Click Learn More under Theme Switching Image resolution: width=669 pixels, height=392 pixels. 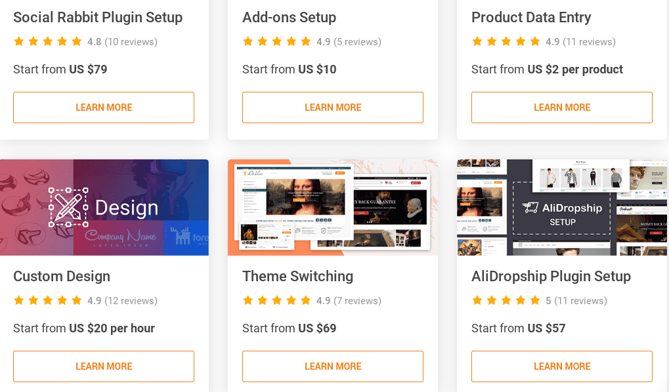[333, 366]
